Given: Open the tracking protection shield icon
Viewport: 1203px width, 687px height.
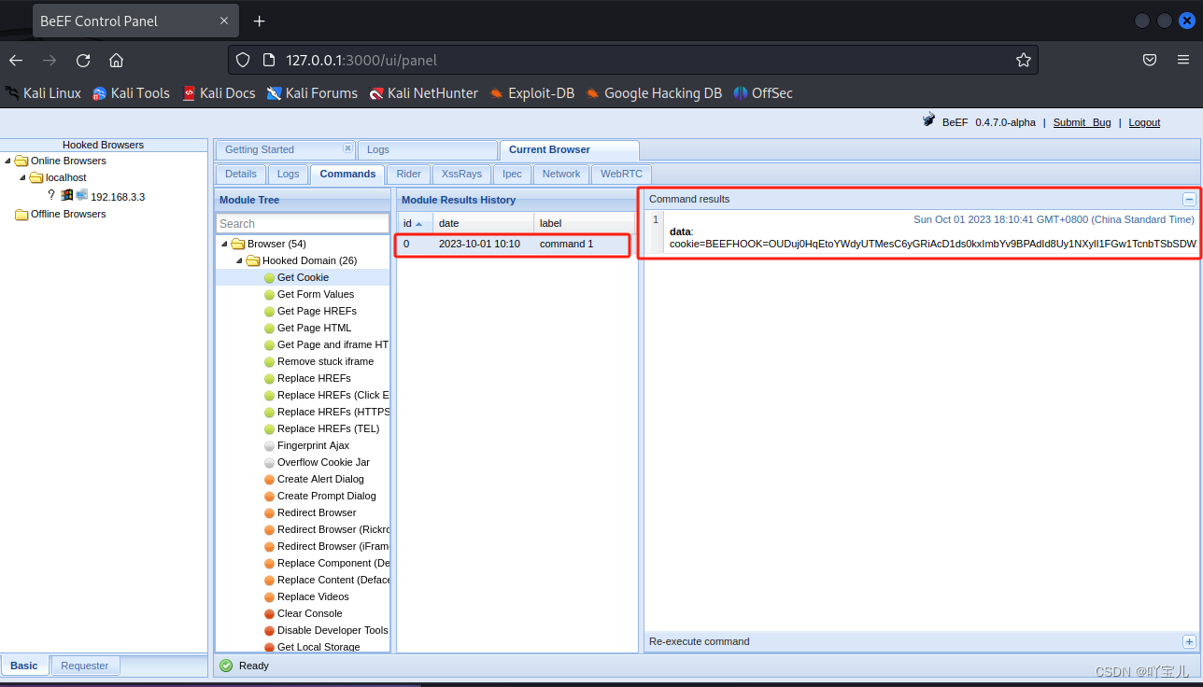Looking at the screenshot, I should pyautogui.click(x=242, y=60).
